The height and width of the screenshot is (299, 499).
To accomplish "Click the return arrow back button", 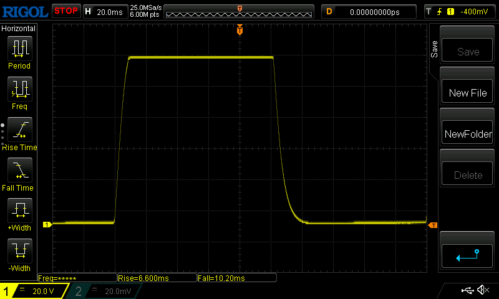I will pos(468,255).
